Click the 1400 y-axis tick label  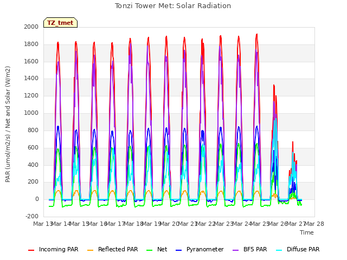[31, 78]
